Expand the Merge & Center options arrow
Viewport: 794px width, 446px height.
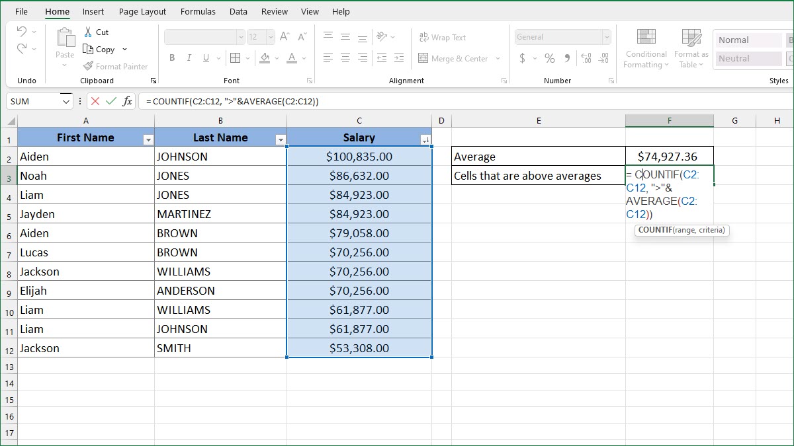click(x=498, y=58)
